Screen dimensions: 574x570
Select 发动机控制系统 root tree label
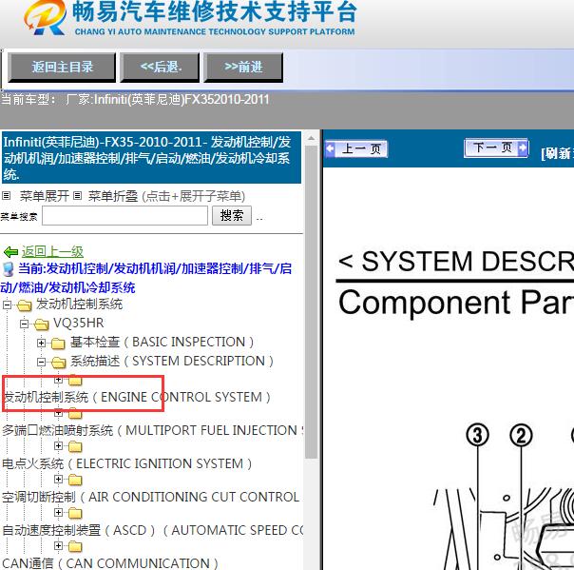tap(79, 305)
